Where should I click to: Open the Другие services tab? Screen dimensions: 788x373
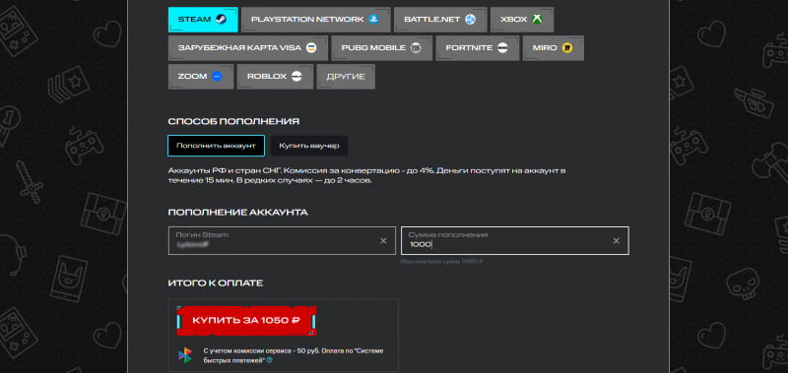pos(346,77)
